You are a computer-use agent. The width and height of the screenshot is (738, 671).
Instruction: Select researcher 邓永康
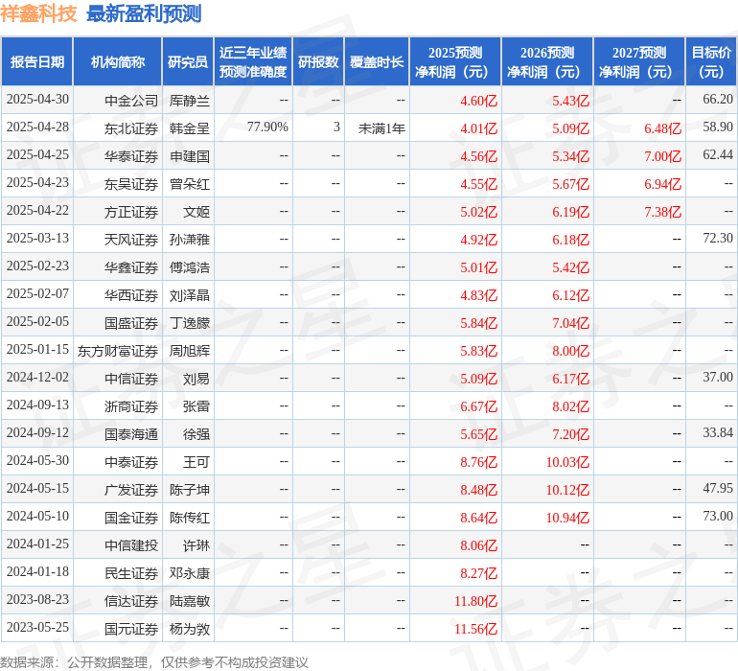189,572
